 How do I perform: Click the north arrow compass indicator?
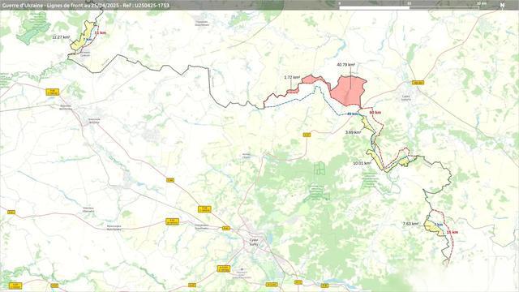coord(502,5)
